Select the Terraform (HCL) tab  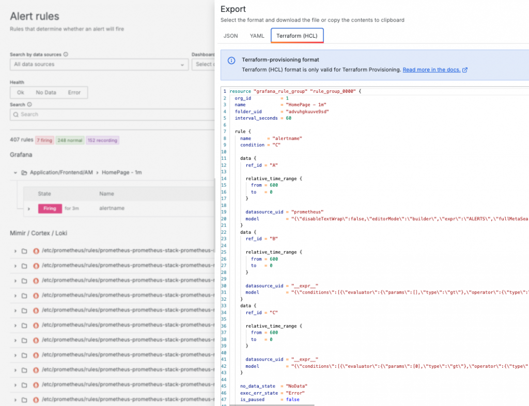(297, 36)
